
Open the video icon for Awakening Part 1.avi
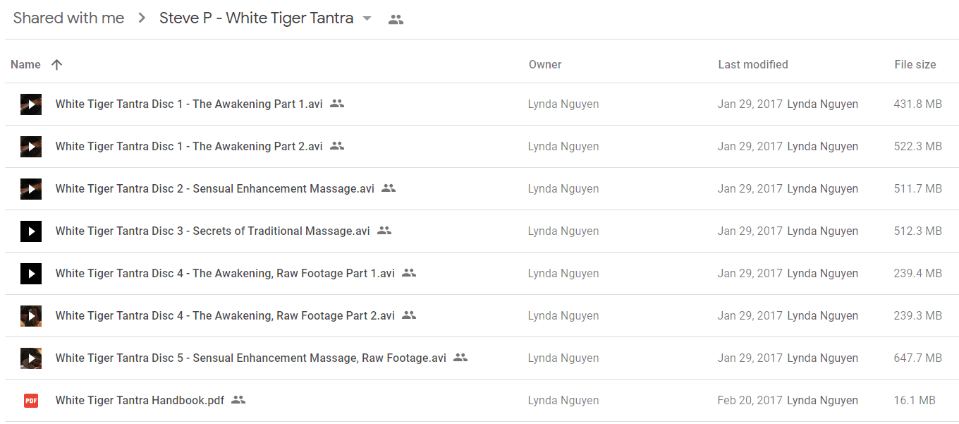click(x=31, y=104)
